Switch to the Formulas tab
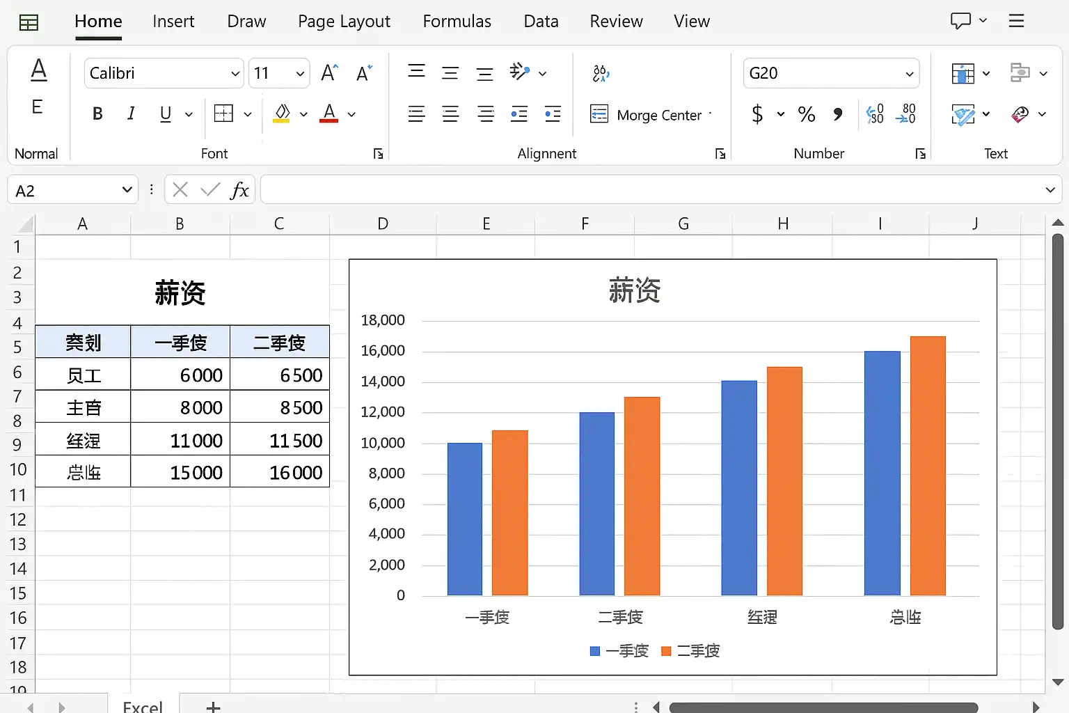Screen dimensions: 1069x713 click(x=457, y=22)
